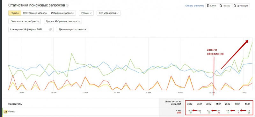Click the value 67 under 21.02
This screenshot has width=255, height=117.
[219, 111]
